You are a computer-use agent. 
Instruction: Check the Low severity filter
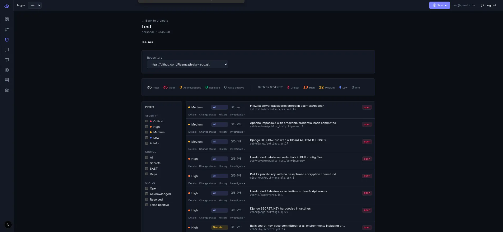coord(147,138)
